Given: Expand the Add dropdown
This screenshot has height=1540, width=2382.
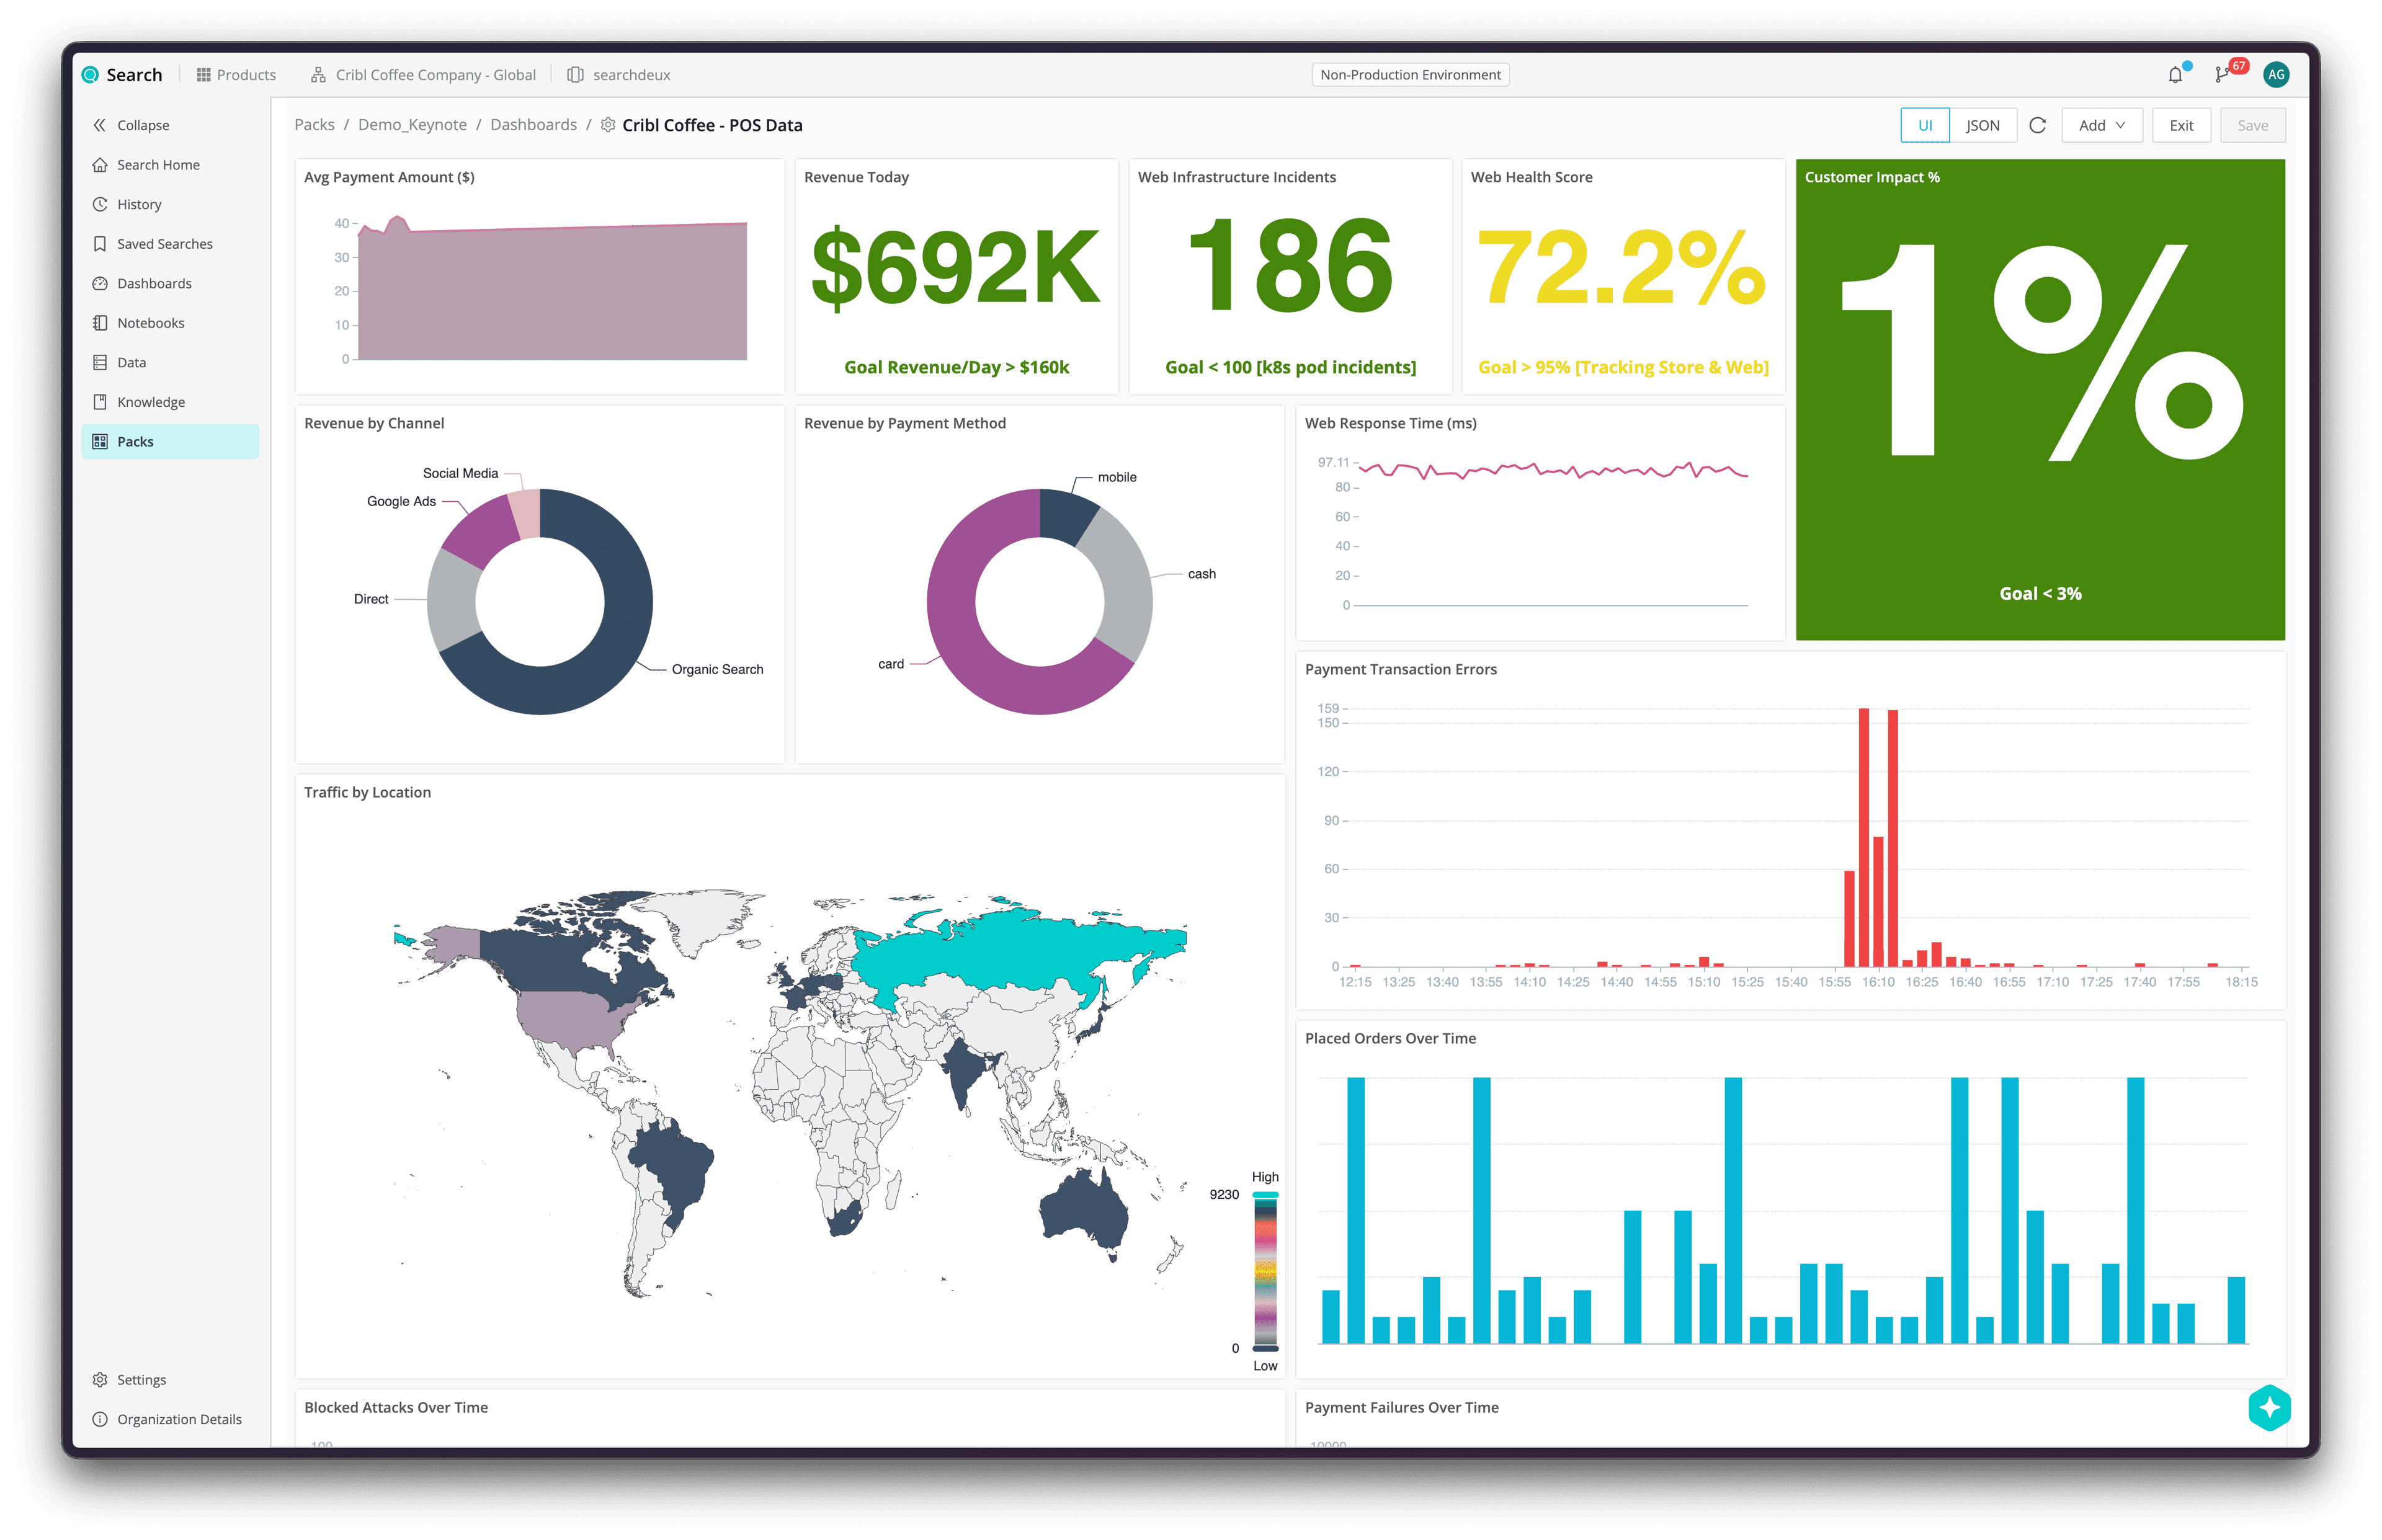Looking at the screenshot, I should pyautogui.click(x=2101, y=125).
